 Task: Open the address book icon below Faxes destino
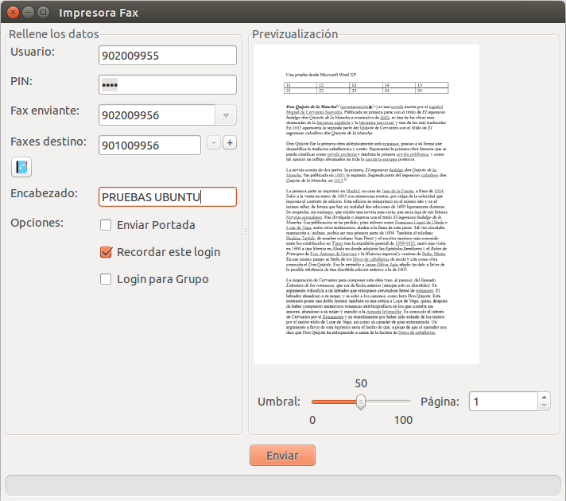[x=21, y=167]
